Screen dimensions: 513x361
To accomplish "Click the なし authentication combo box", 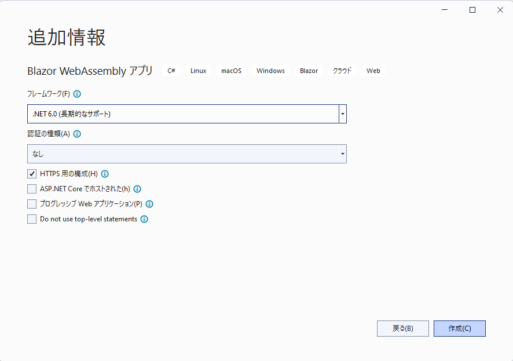I will coord(187,154).
